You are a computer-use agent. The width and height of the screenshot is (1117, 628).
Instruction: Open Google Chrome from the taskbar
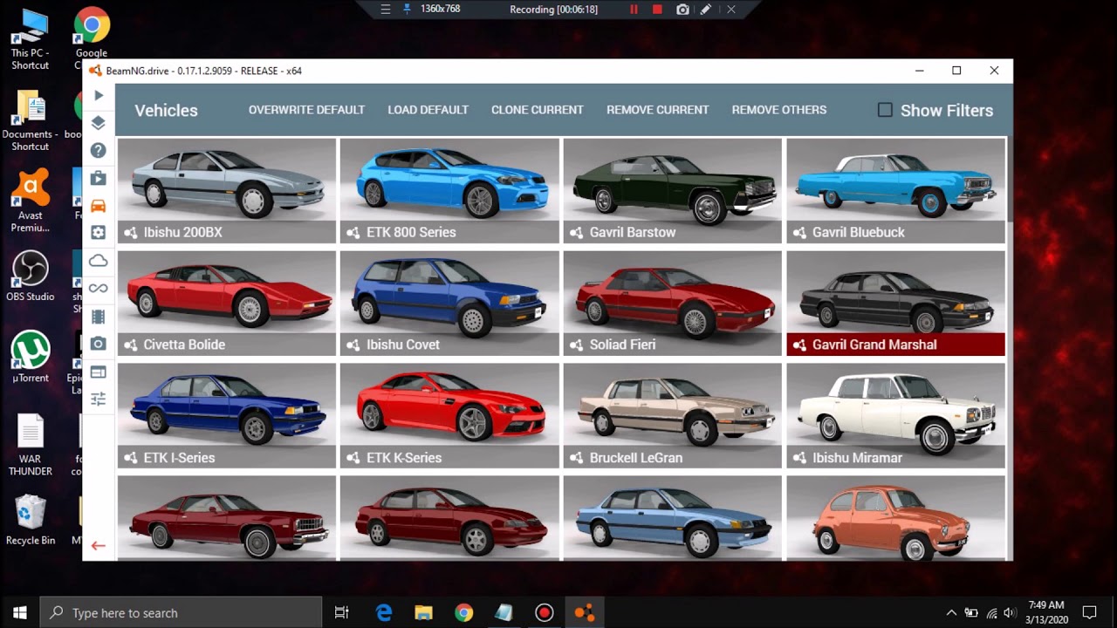463,612
